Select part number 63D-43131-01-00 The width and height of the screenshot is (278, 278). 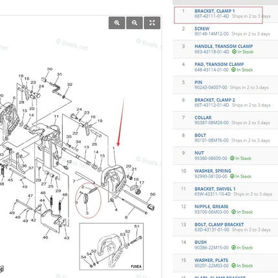(x=212, y=230)
